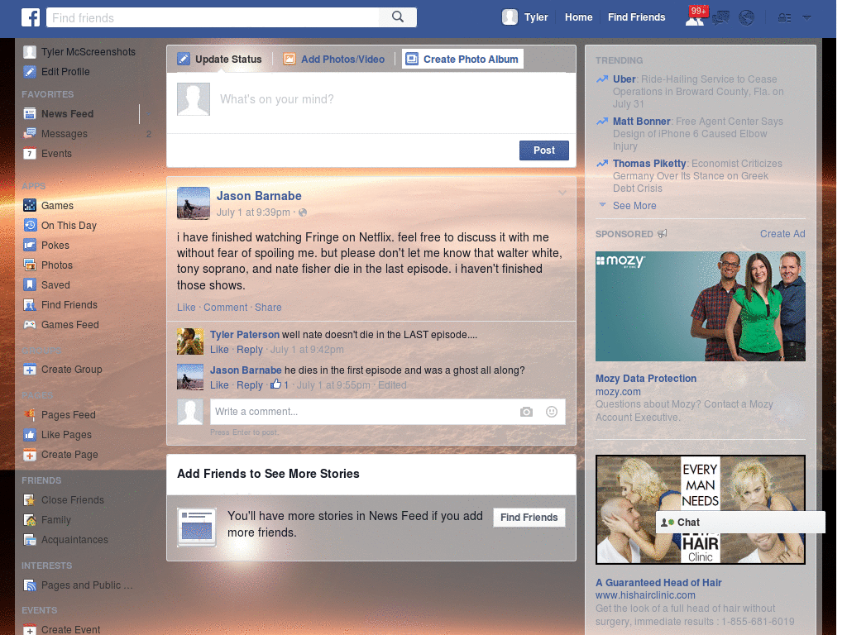Click the Close Friends star icon

[30, 500]
